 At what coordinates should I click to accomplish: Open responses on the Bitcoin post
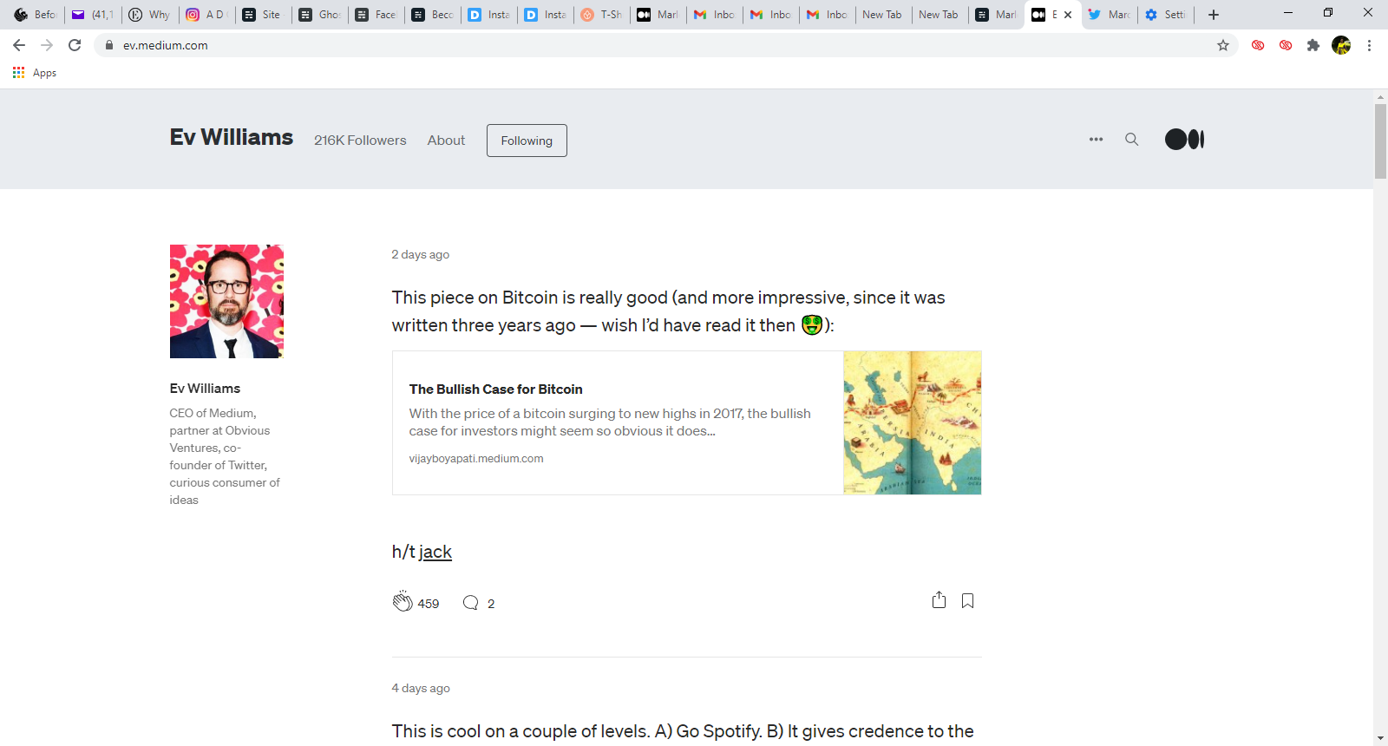point(470,603)
